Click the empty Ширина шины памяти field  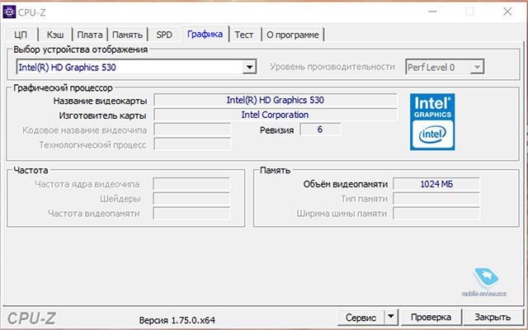tap(436, 214)
